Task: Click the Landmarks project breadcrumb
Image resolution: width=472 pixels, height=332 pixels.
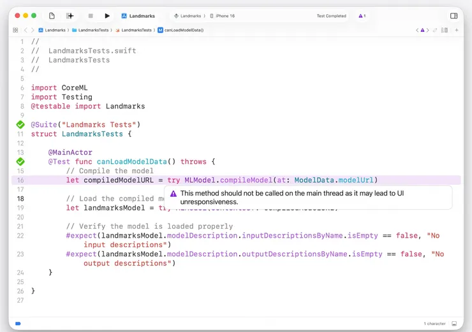Action: click(54, 30)
